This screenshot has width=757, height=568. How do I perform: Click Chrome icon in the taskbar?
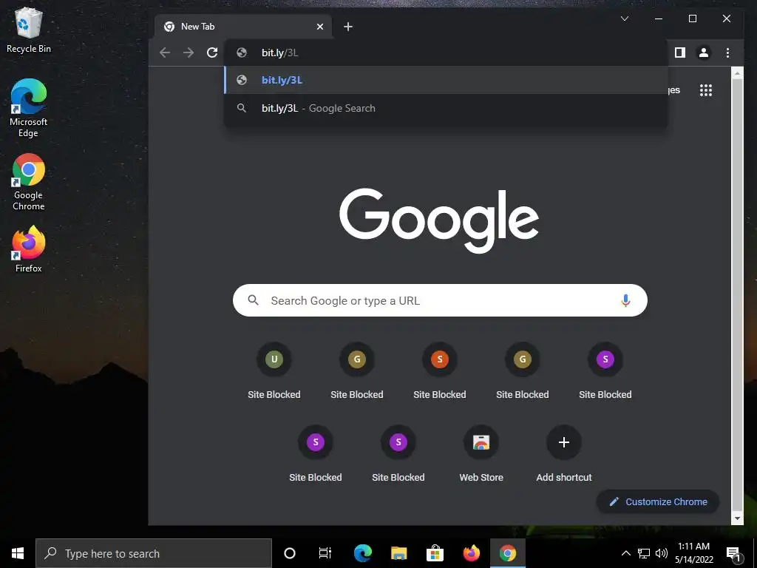coord(507,553)
